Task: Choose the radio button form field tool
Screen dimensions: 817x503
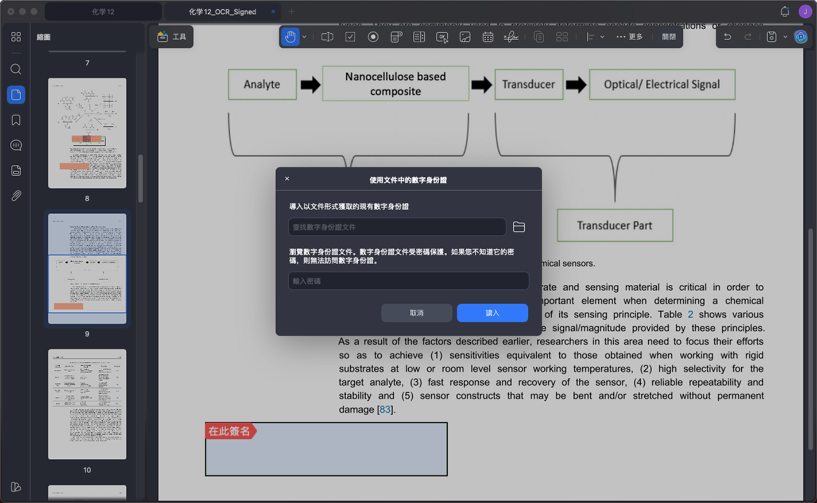Action: tap(373, 37)
